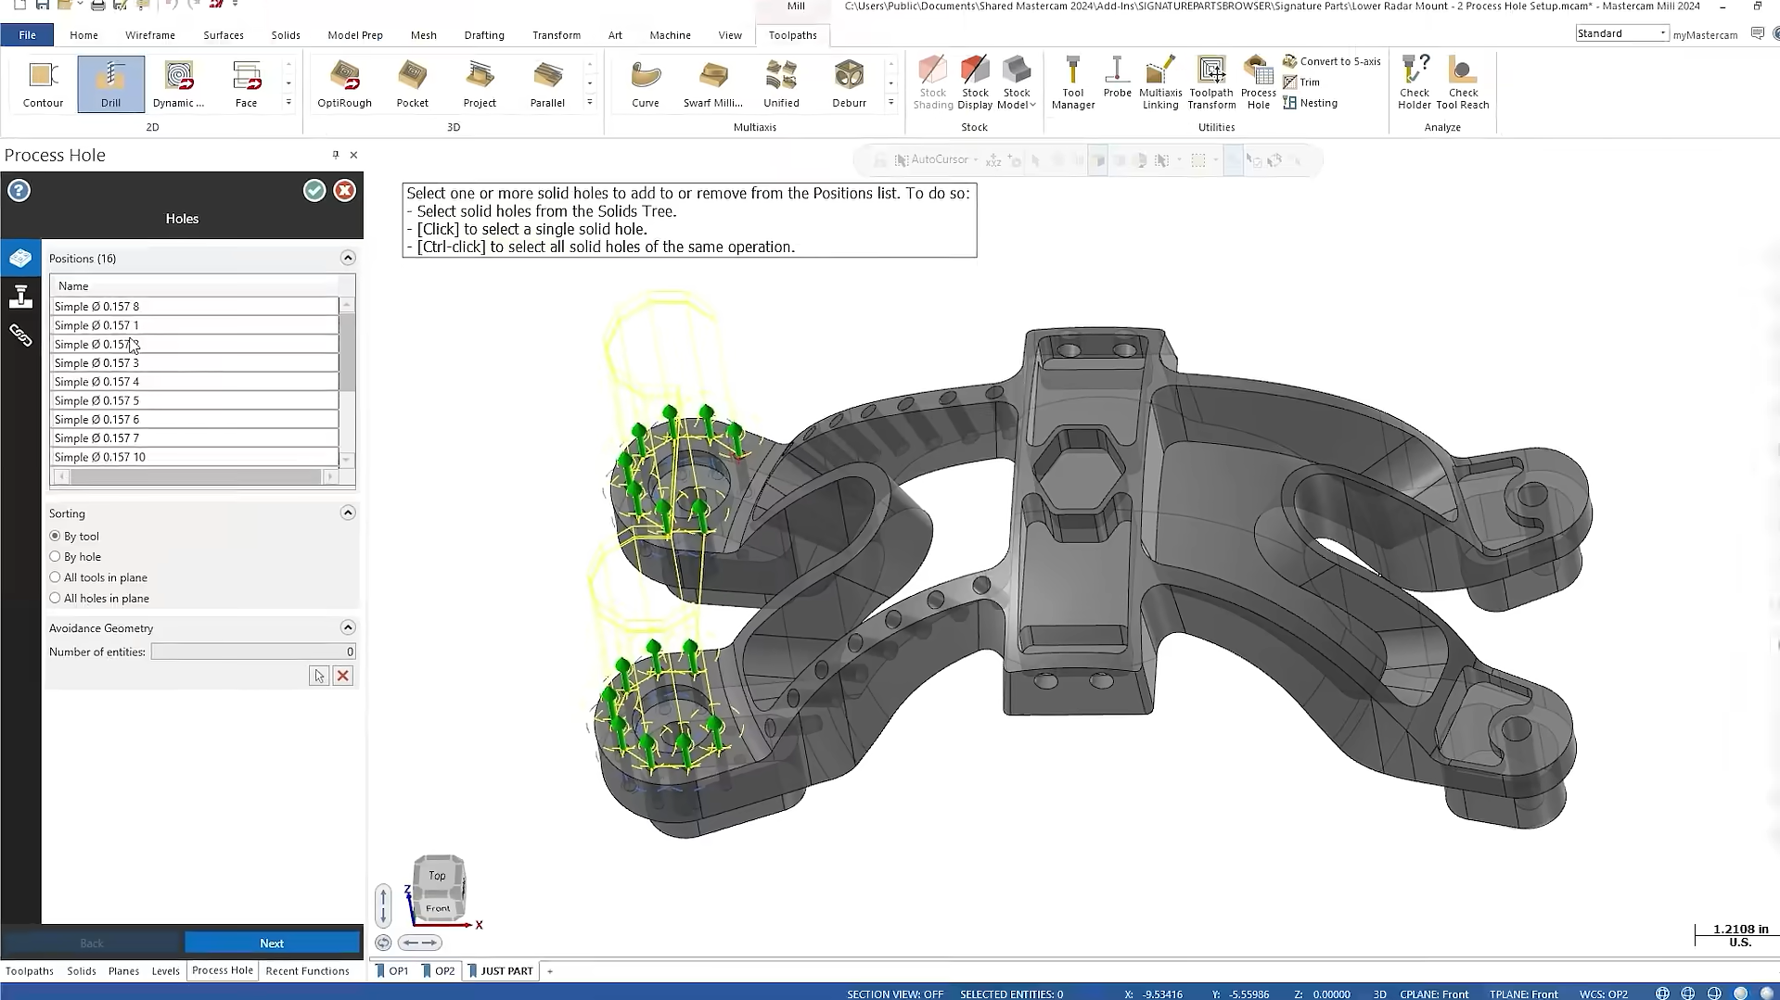Open the Machine ribbon tab

click(x=670, y=35)
